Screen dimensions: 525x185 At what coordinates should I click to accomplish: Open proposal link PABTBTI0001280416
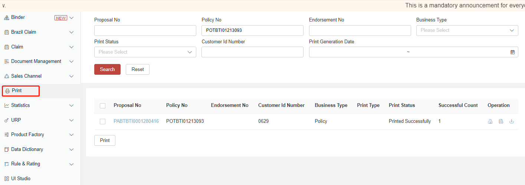[x=136, y=121]
